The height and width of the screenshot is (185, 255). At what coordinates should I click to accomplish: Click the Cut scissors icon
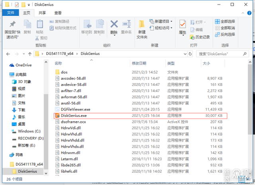(37, 38)
